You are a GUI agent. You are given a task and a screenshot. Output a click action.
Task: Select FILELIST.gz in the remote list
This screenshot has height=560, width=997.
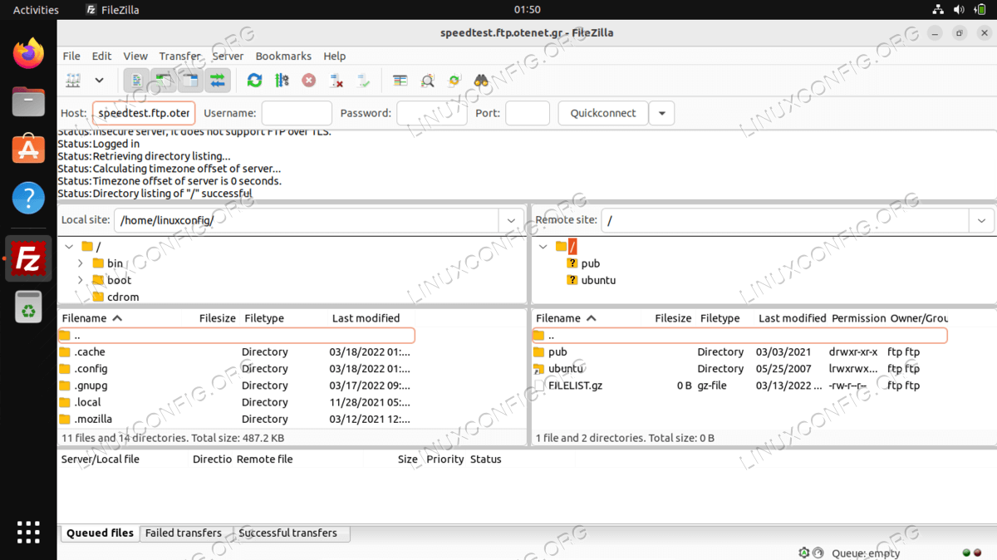(x=739, y=386)
